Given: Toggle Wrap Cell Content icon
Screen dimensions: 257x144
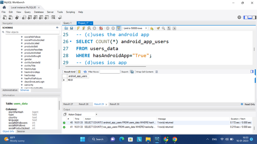Looking at the screenshot, I should point(157,72).
